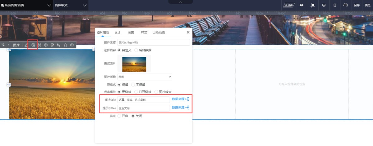The image size is (373, 146).
Task: Expand the 当前页面:首页 page selector
Action: (x=26, y=5)
